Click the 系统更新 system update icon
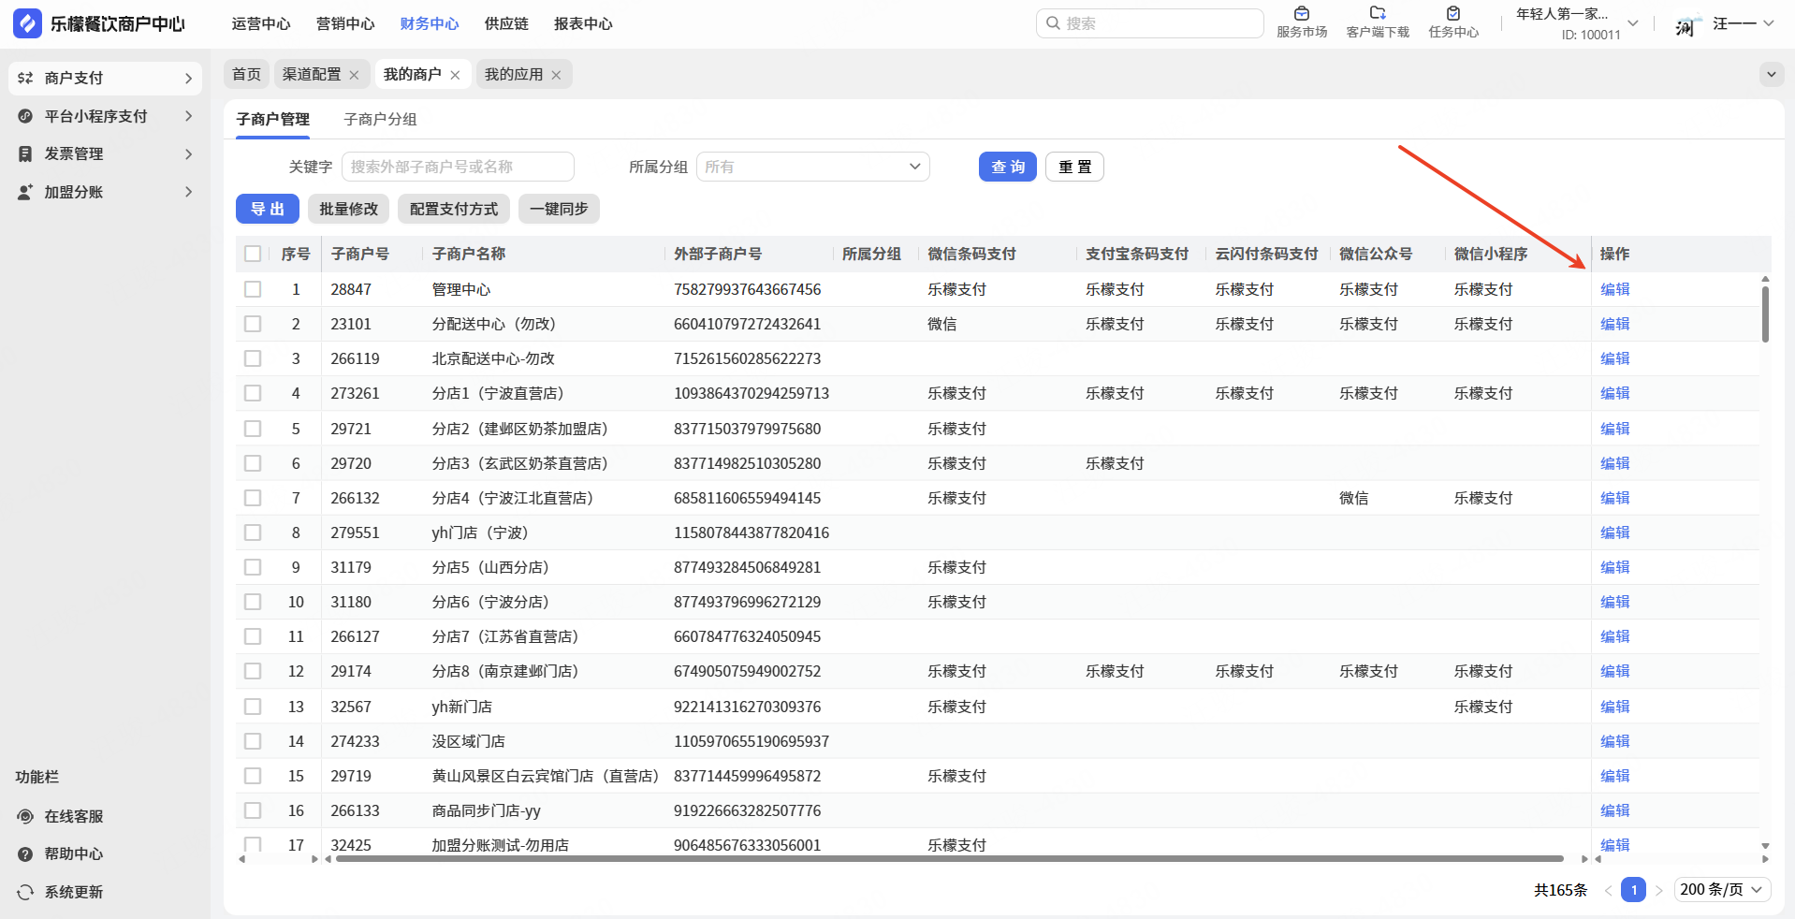Screen dimensions: 1795x919 pyautogui.click(x=25, y=892)
